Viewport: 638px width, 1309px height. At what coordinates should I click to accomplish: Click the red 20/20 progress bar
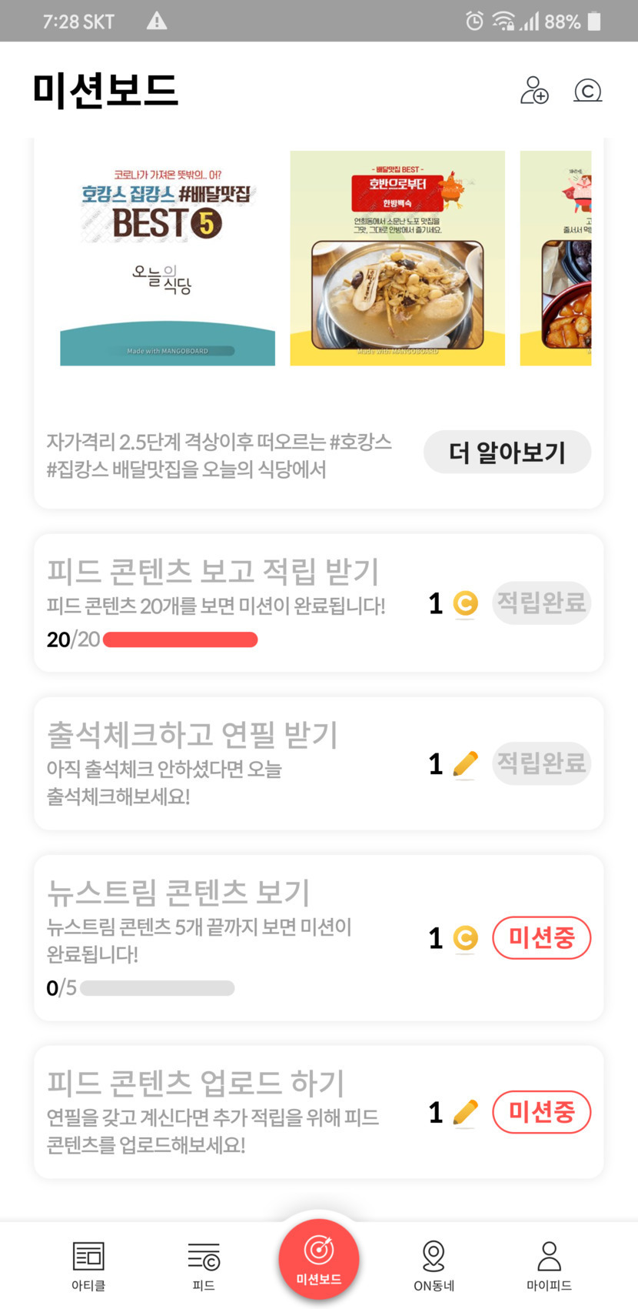tap(180, 639)
